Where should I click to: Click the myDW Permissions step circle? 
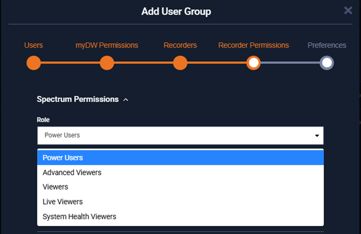(x=106, y=62)
